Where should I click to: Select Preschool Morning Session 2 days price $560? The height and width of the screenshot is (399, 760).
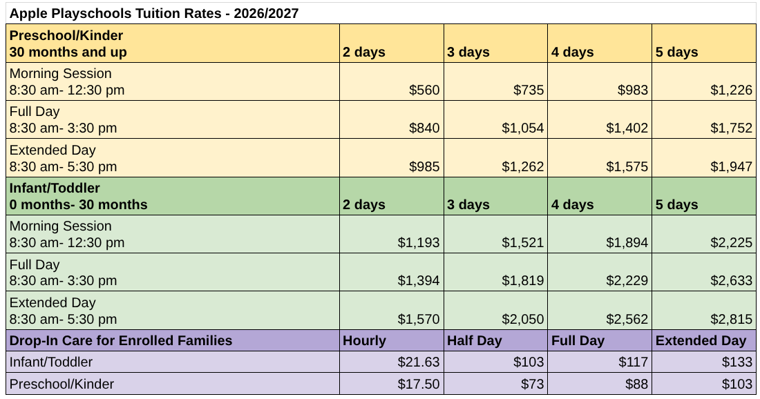(x=392, y=81)
